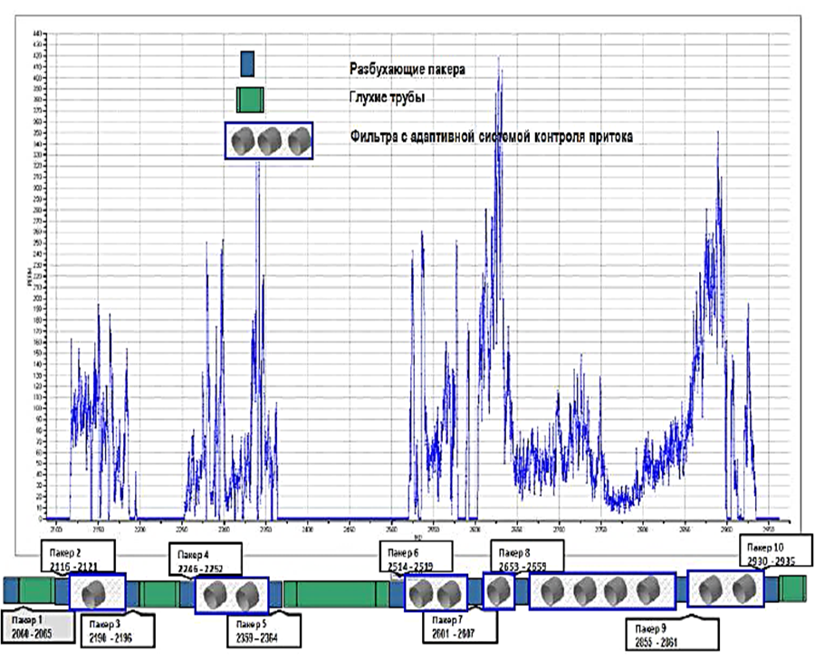Select the filter pair between Пакер 6 and Пакер 7

[436, 594]
